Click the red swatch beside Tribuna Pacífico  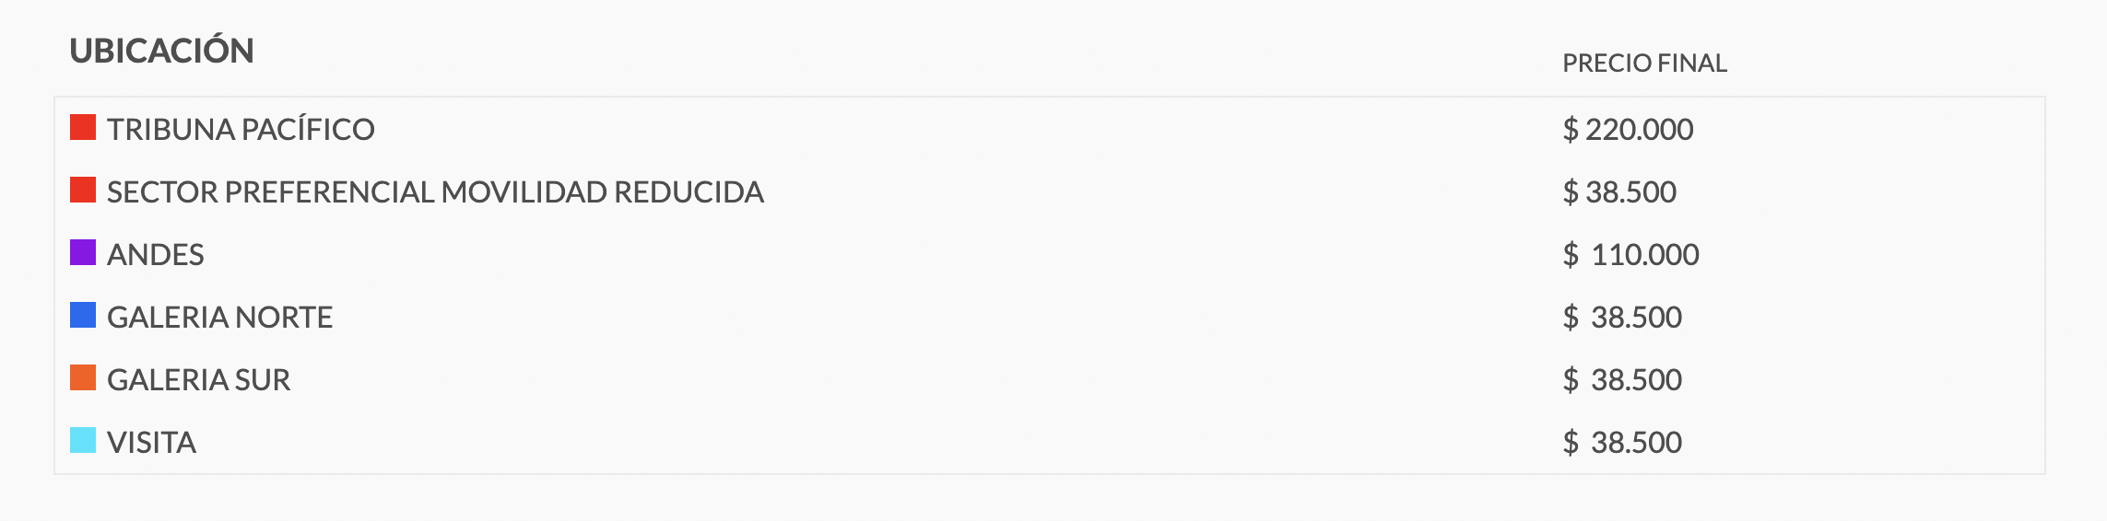83,127
